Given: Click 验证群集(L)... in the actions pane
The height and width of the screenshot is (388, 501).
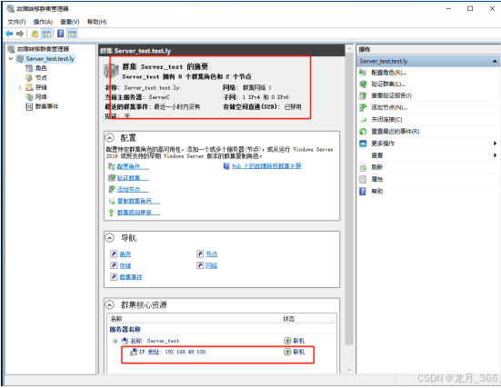Looking at the screenshot, I should (x=388, y=84).
